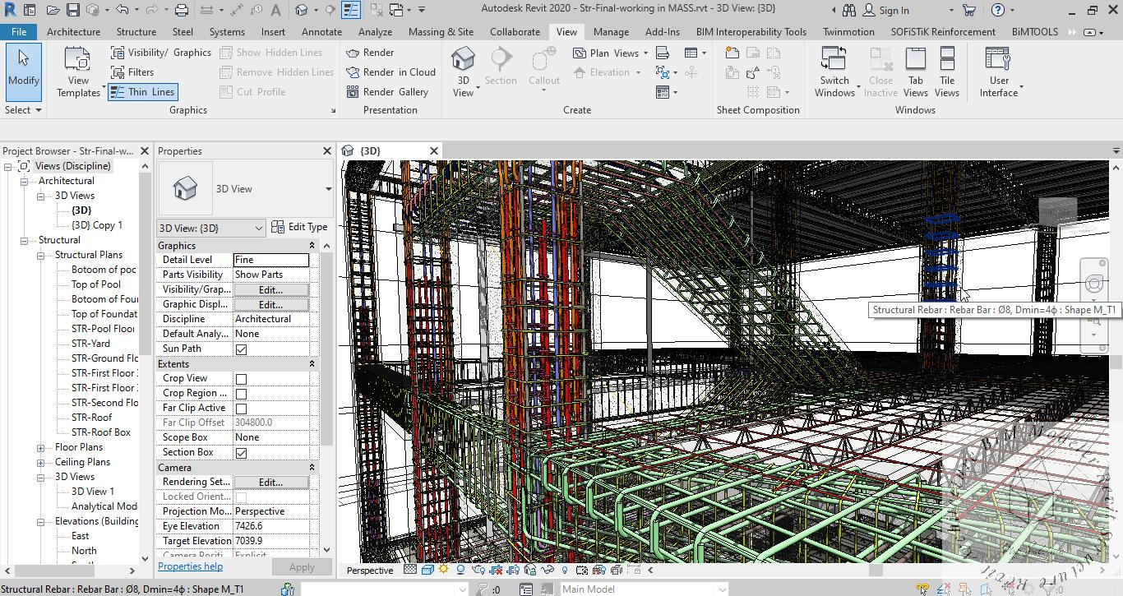Enable Crop Region Visible checkbox
This screenshot has width=1123, height=596.
click(x=241, y=394)
